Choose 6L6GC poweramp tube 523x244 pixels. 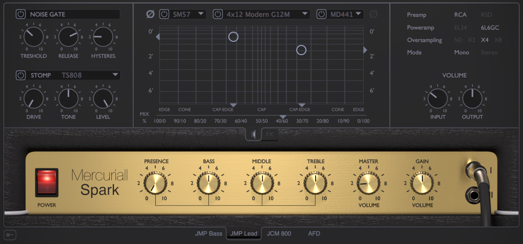tap(490, 28)
